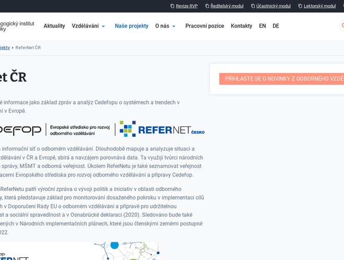The image size is (344, 260).
Task: Click the icon beside Ředitelský modul
Action: 207,6
